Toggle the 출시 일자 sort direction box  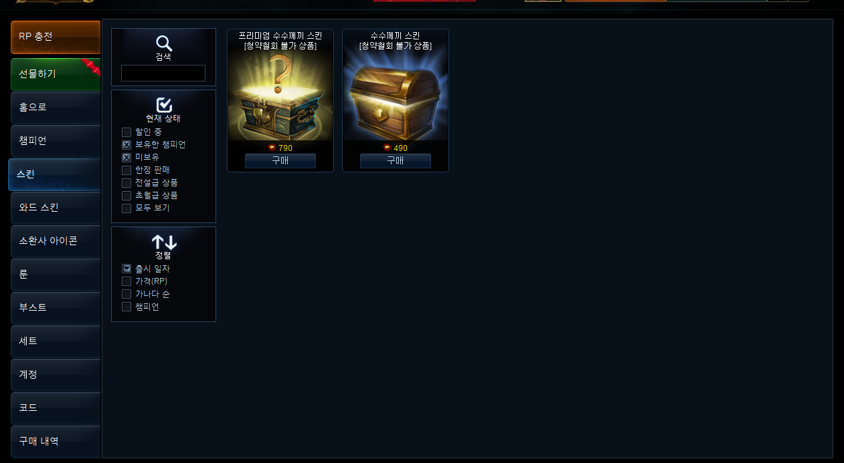[x=126, y=269]
